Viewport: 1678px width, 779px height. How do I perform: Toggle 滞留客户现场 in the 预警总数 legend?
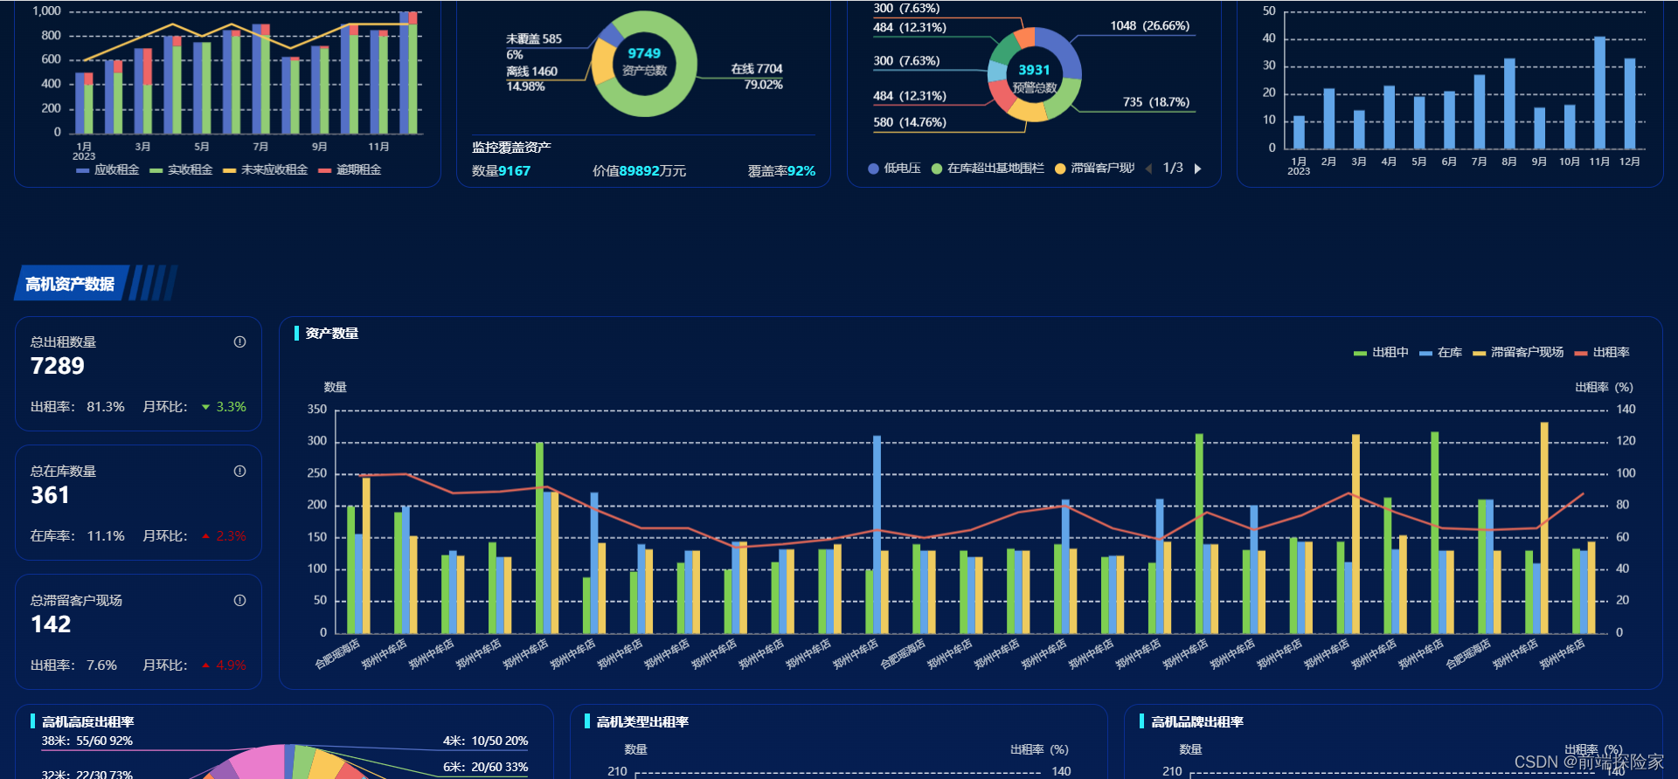[x=1094, y=169]
